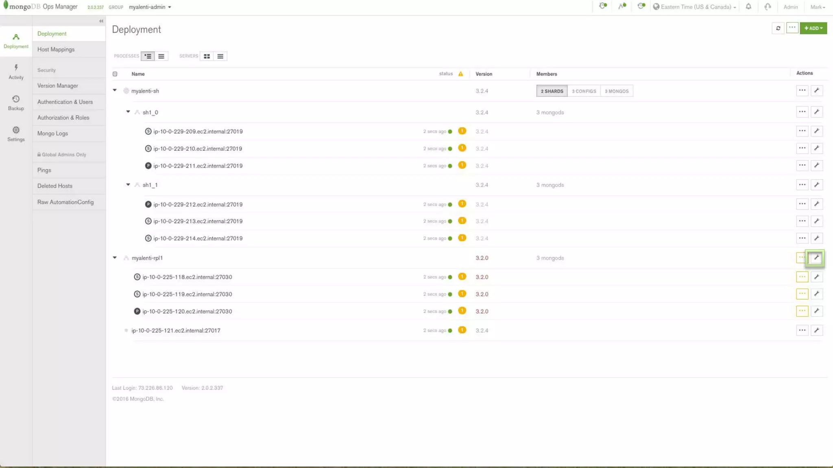
Task: Open the Settings gear in sidebar
Action: click(x=16, y=134)
